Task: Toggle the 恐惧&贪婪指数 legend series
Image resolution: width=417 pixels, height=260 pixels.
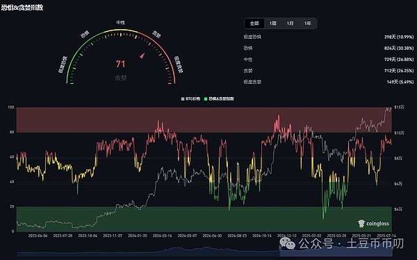Action: click(x=219, y=98)
